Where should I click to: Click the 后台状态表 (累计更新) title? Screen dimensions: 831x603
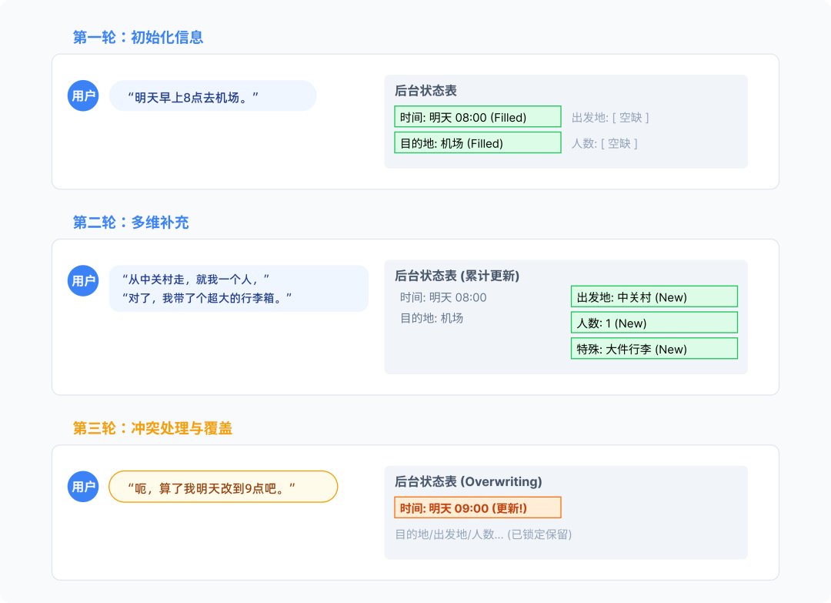click(x=457, y=276)
